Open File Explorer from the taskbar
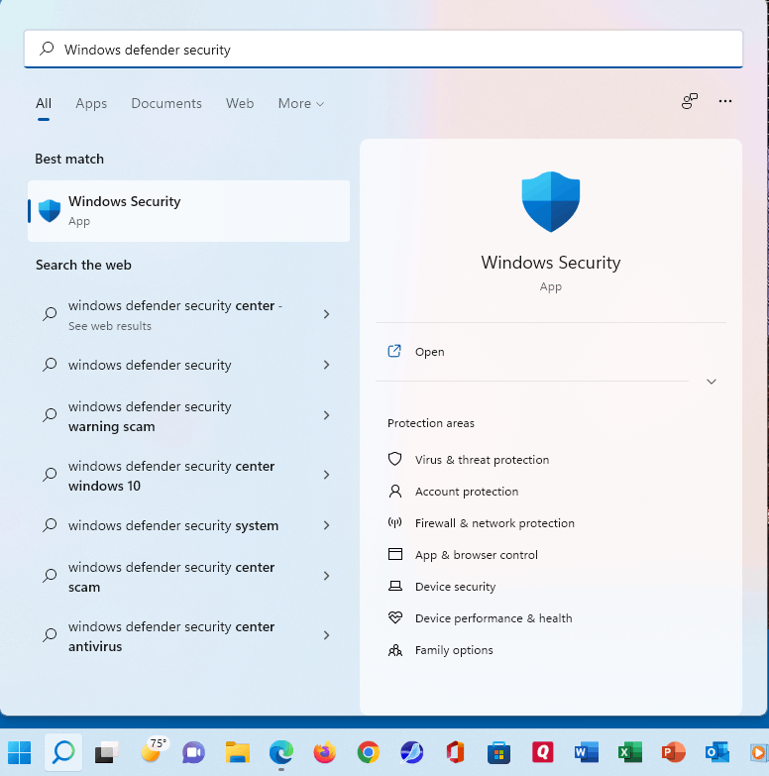This screenshot has width=769, height=776. [x=238, y=753]
